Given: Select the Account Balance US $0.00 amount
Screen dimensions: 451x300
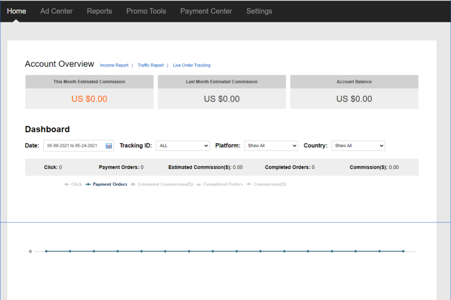Looking at the screenshot, I should pyautogui.click(x=354, y=99).
